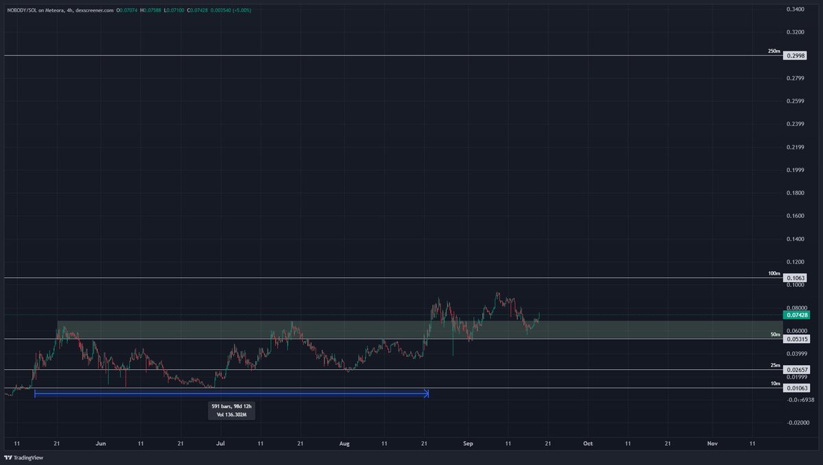Viewport: 823px width, 465px height.
Task: Select the green shaded rectangle zone
Action: pos(419,330)
